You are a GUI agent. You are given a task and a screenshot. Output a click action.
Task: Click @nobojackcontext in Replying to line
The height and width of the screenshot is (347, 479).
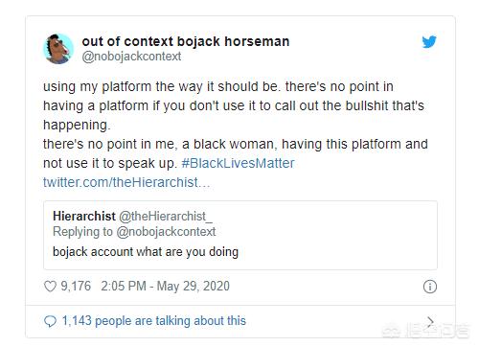[166, 232]
